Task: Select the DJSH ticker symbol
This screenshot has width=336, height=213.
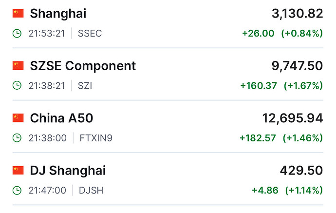Action: point(91,190)
